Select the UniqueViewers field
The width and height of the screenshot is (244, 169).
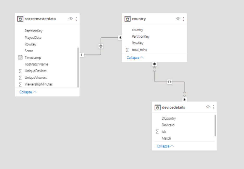tap(36, 78)
